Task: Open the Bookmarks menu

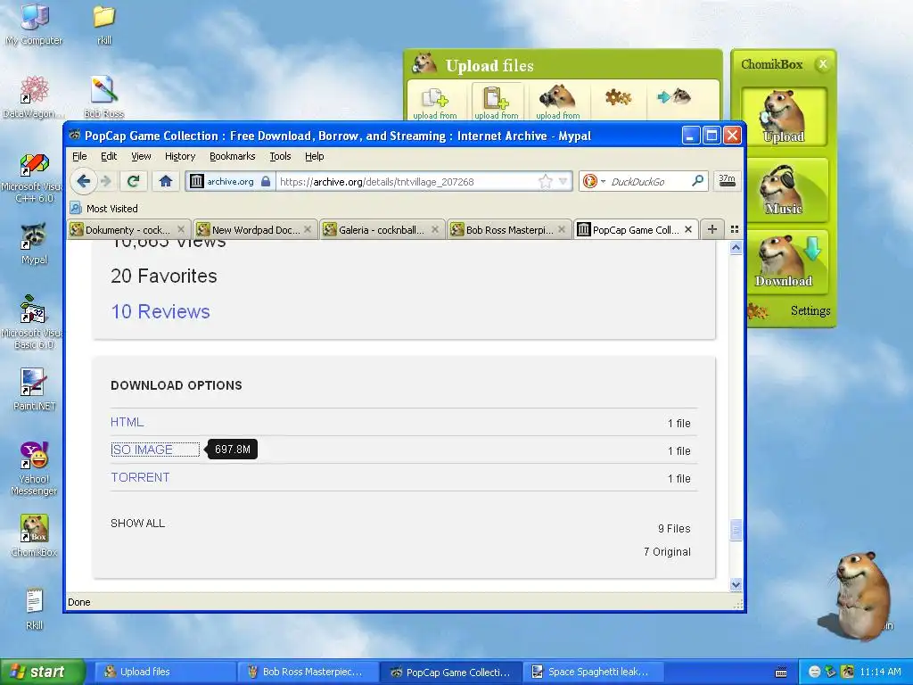Action: 233,156
